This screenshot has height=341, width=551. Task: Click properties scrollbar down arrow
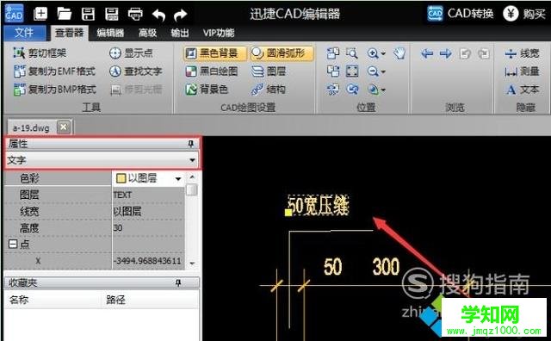point(192,263)
